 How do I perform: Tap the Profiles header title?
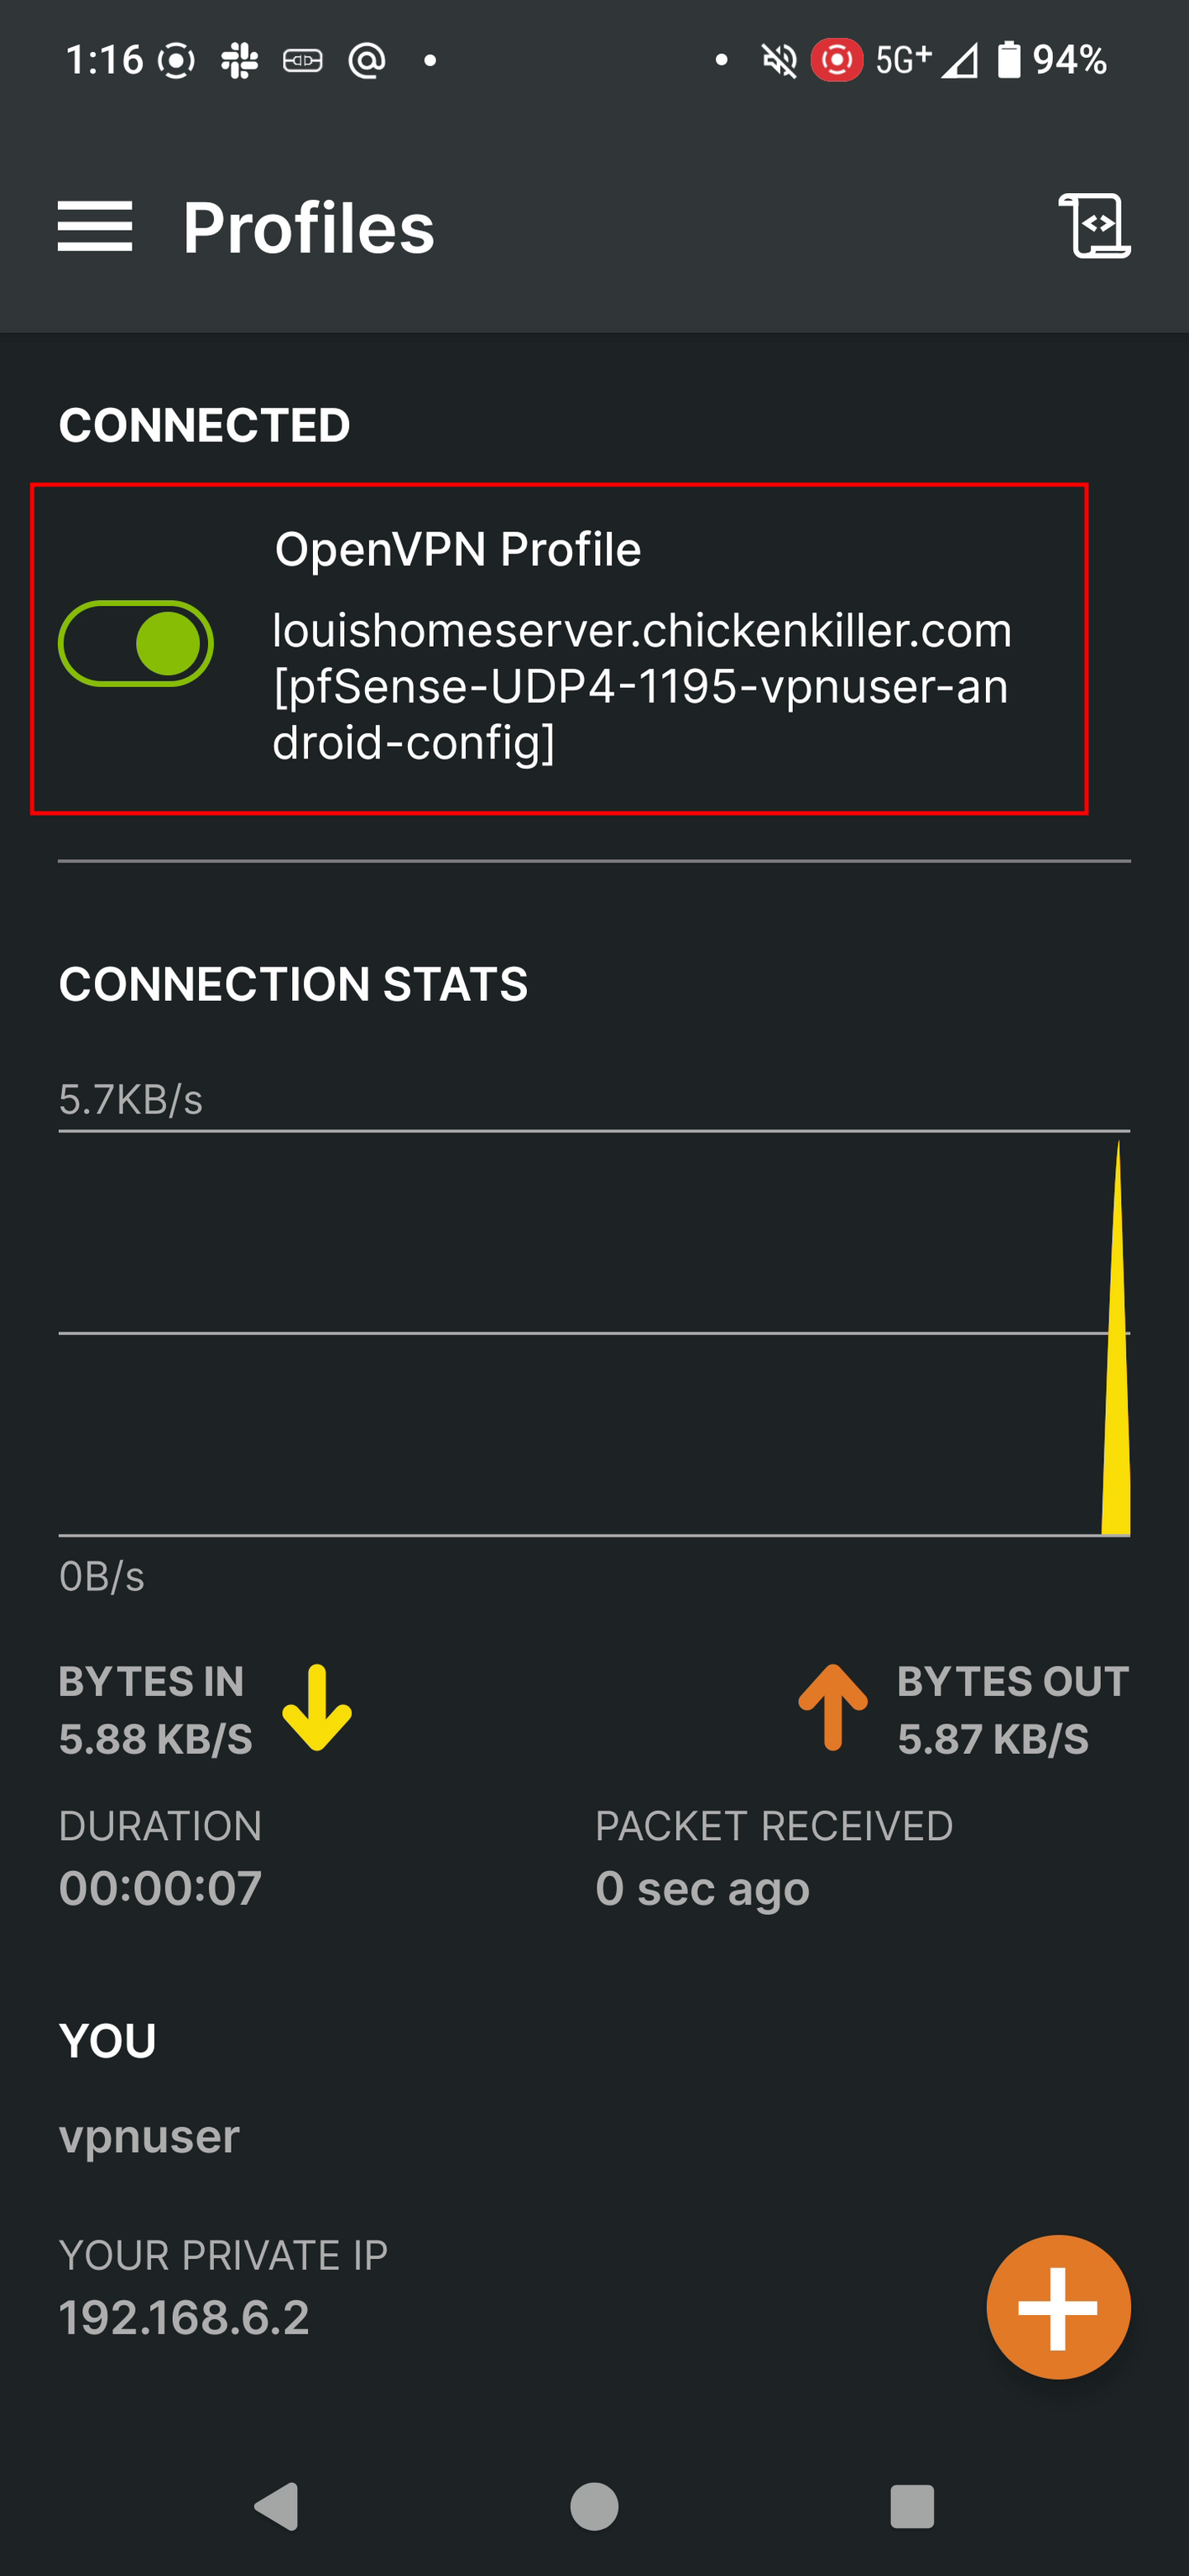click(308, 228)
